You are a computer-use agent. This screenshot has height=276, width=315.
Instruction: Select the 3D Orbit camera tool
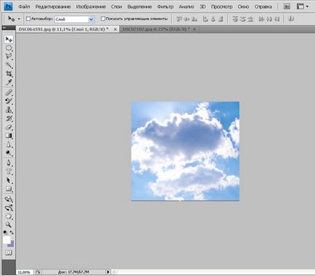tap(9, 208)
